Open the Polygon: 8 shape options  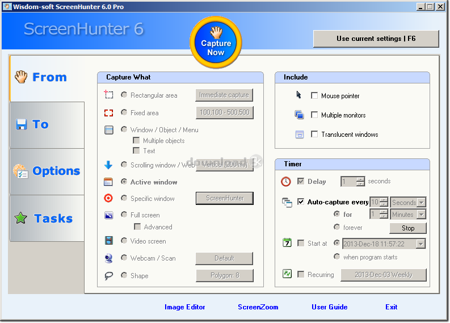click(225, 275)
